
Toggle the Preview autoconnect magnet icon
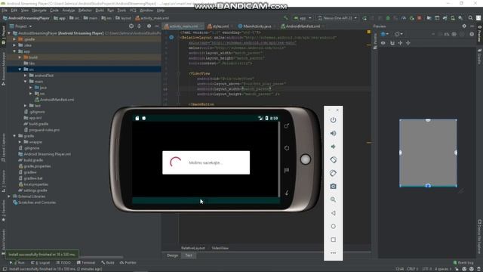click(392, 43)
